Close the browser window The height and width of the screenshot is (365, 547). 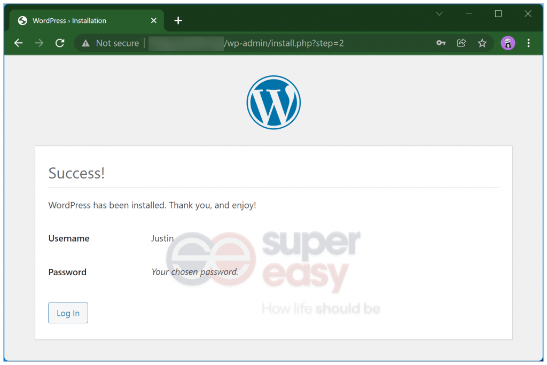[528, 13]
